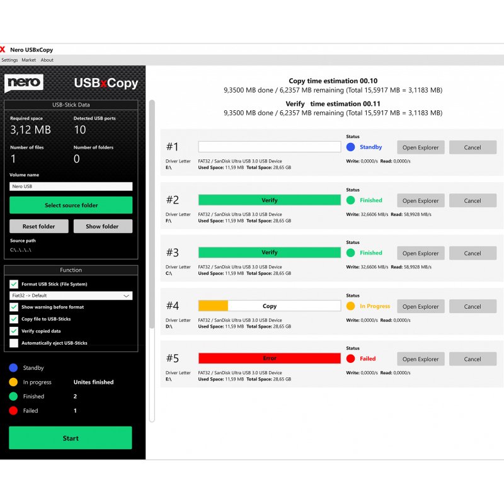Click the Source path value C:\..\..\..\

[x=21, y=249]
